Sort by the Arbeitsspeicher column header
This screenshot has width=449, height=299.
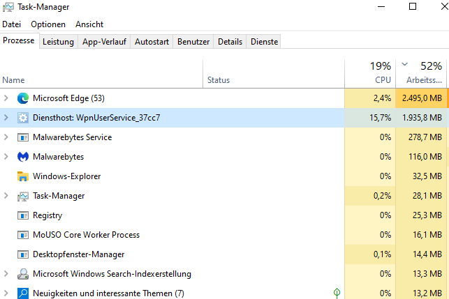[422, 73]
